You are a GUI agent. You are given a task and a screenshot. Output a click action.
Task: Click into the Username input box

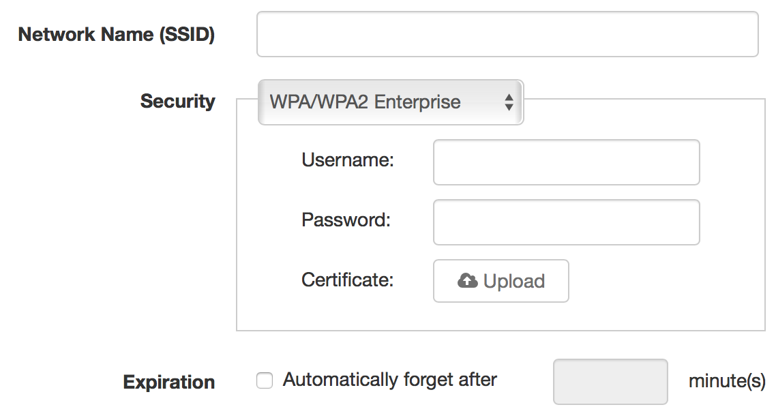pos(566,162)
